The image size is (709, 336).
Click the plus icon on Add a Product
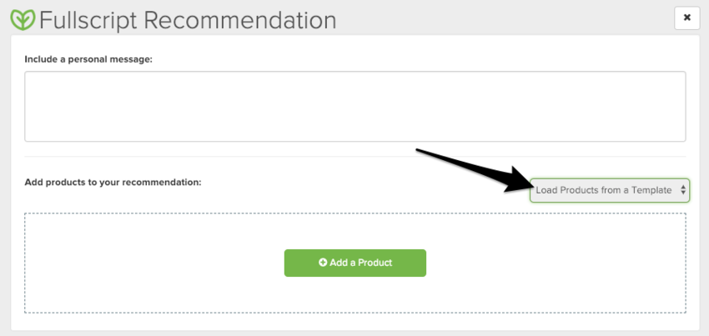coord(323,263)
